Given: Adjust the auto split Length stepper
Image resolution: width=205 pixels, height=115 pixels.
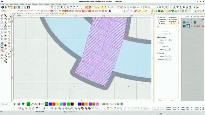Looking at the screenshot, I should [x=170, y=56].
